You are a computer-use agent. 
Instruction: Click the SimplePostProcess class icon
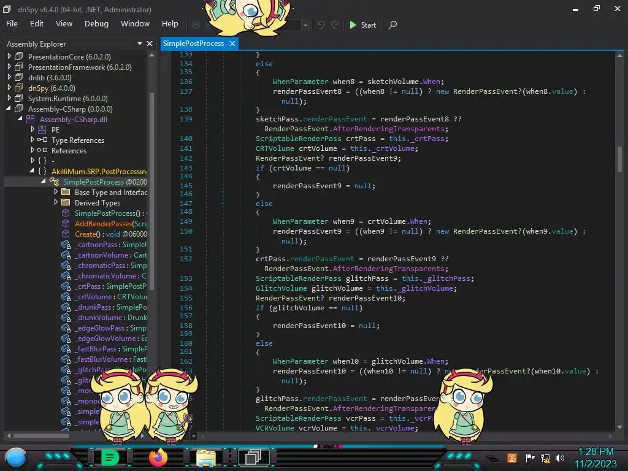[x=54, y=182]
